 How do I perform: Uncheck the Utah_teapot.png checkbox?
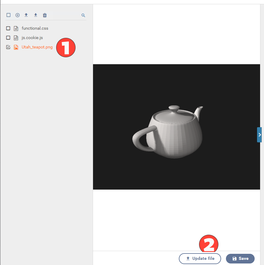point(8,47)
